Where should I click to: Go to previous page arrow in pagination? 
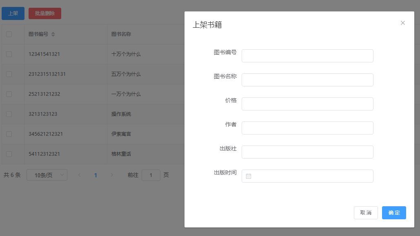coord(80,175)
